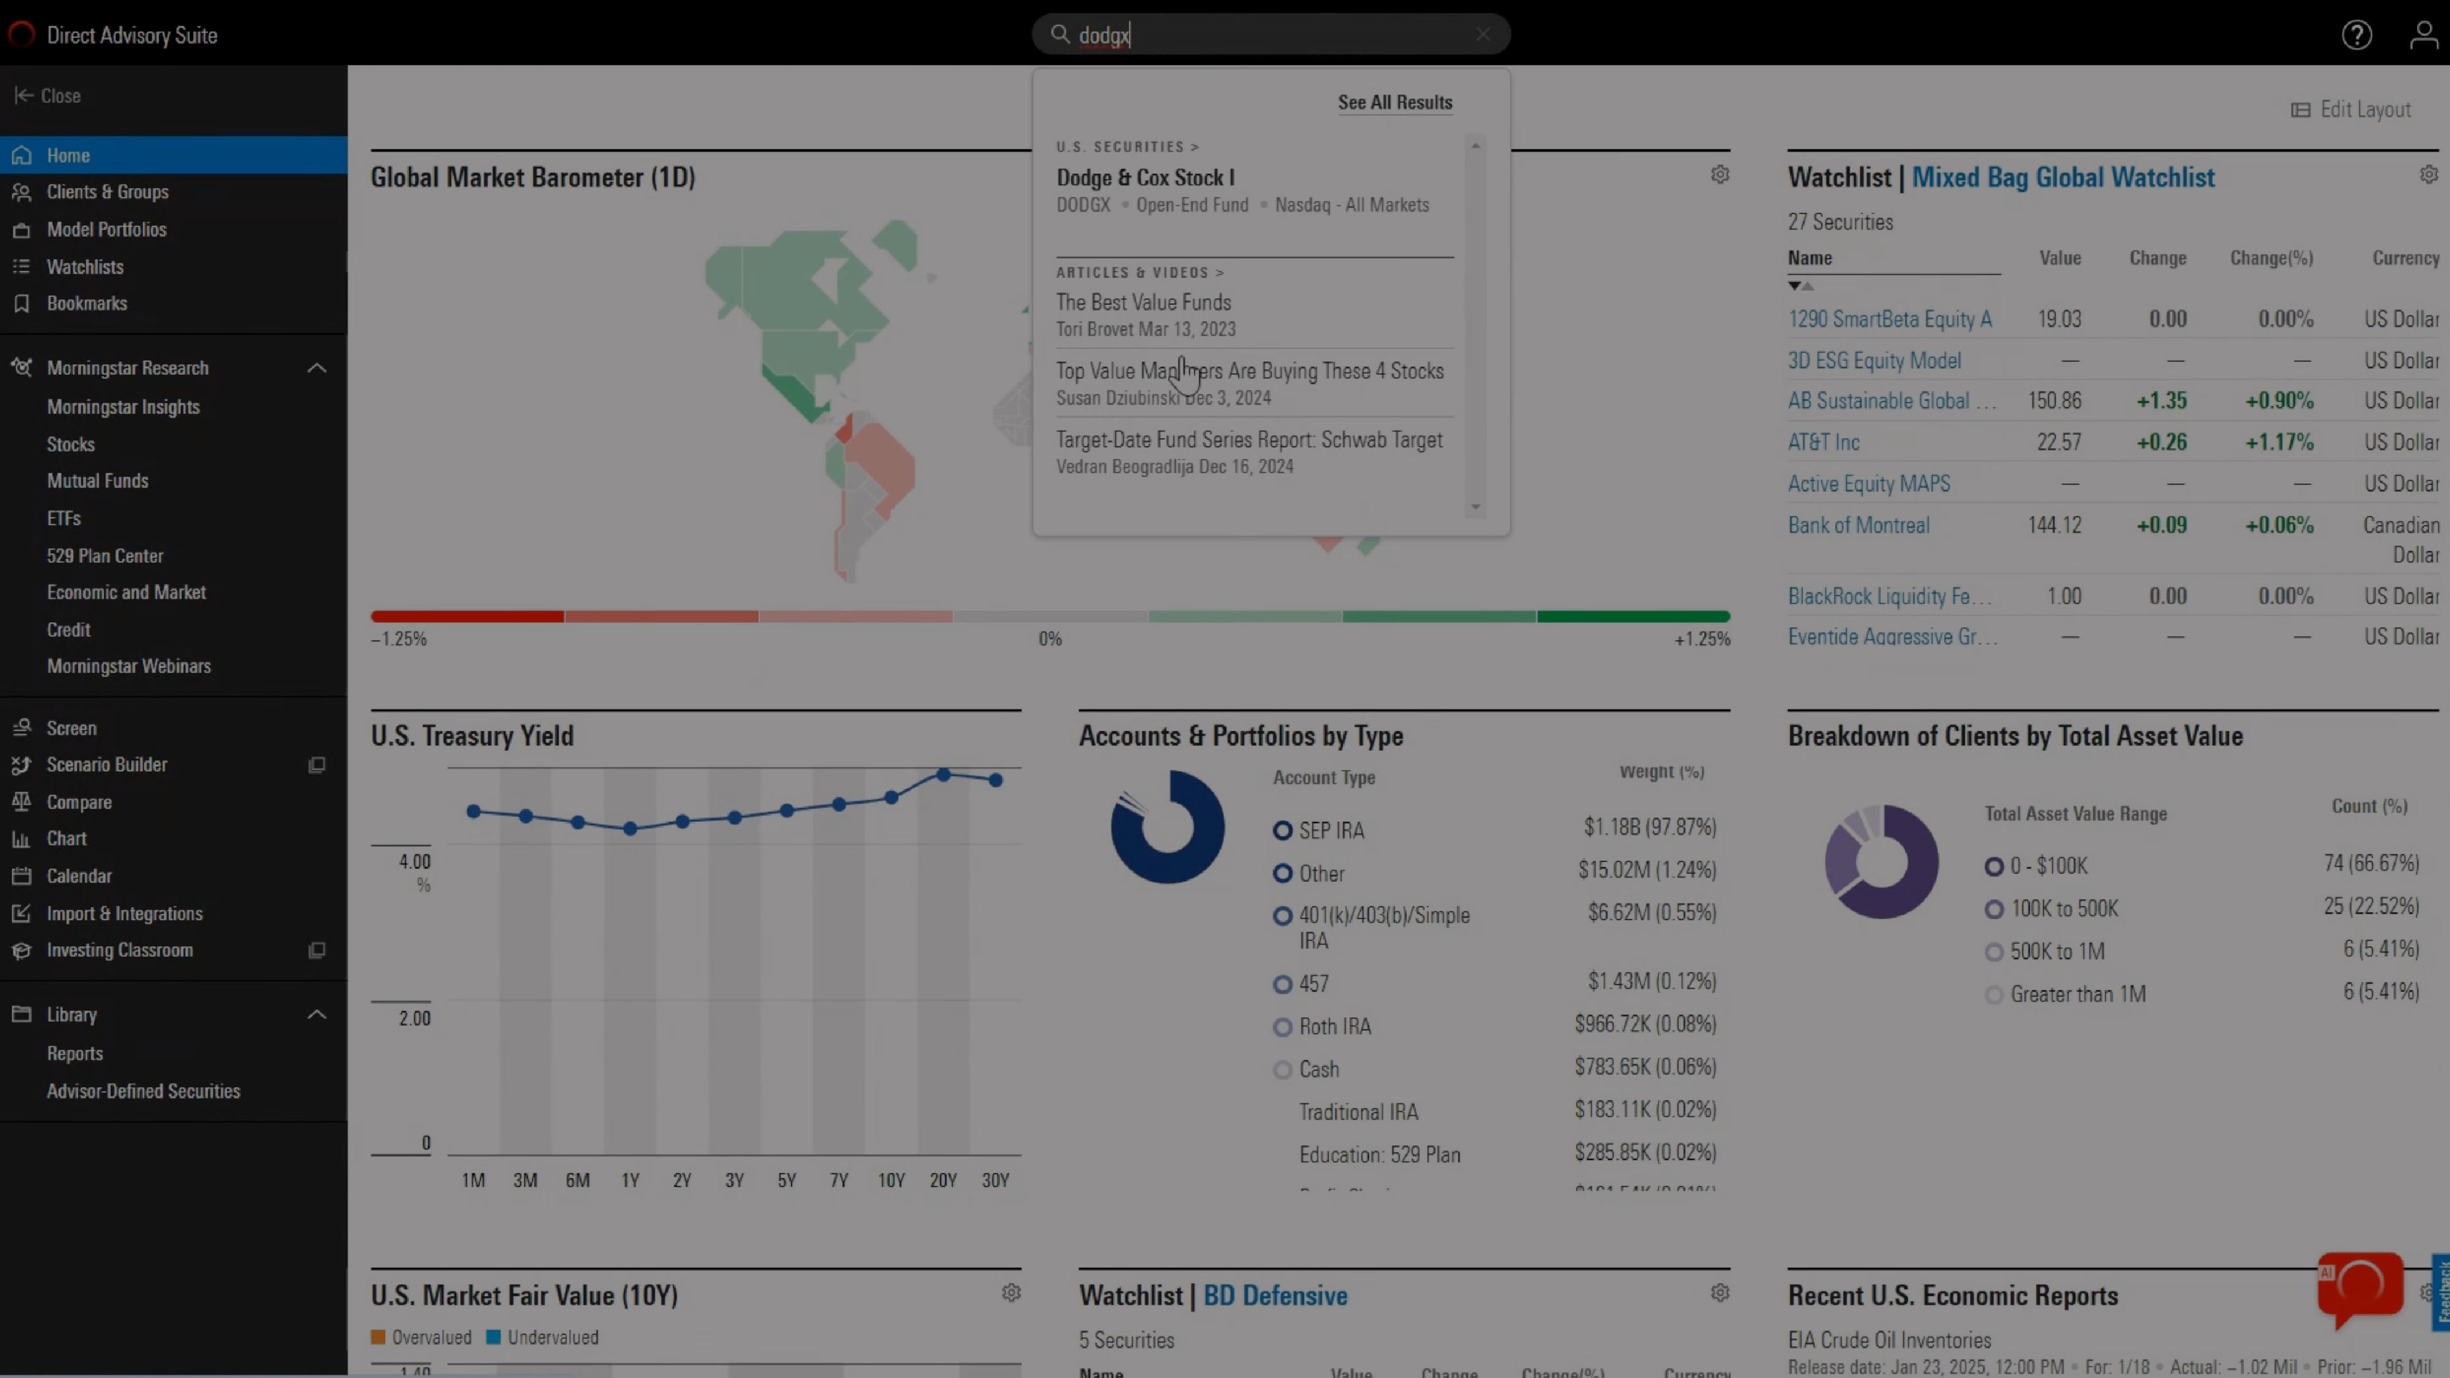2450x1378 pixels.
Task: Toggle SEP IRA legend radio marker
Action: tap(1282, 830)
